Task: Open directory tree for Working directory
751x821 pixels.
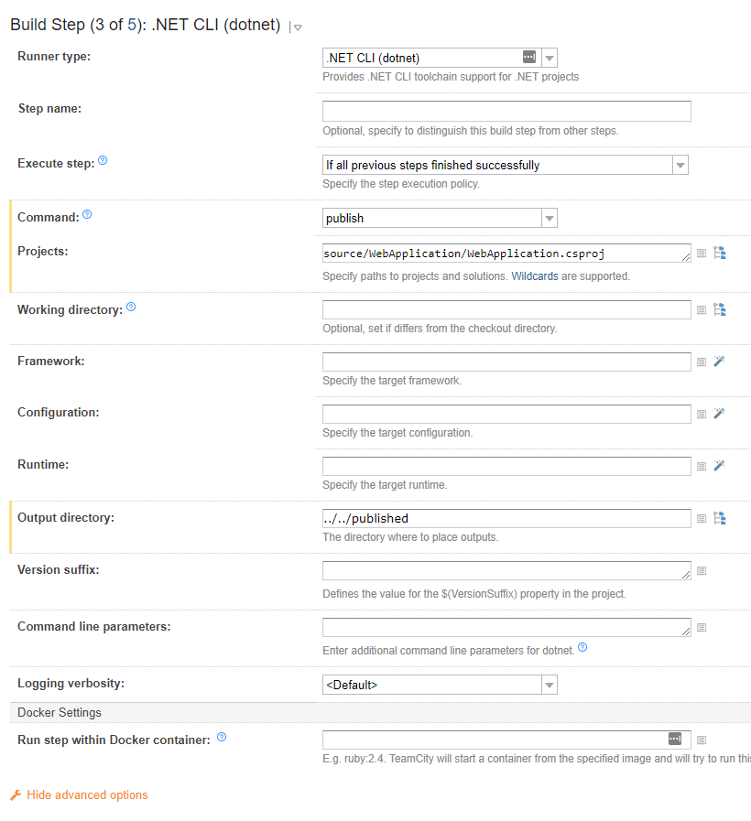Action: 720,309
